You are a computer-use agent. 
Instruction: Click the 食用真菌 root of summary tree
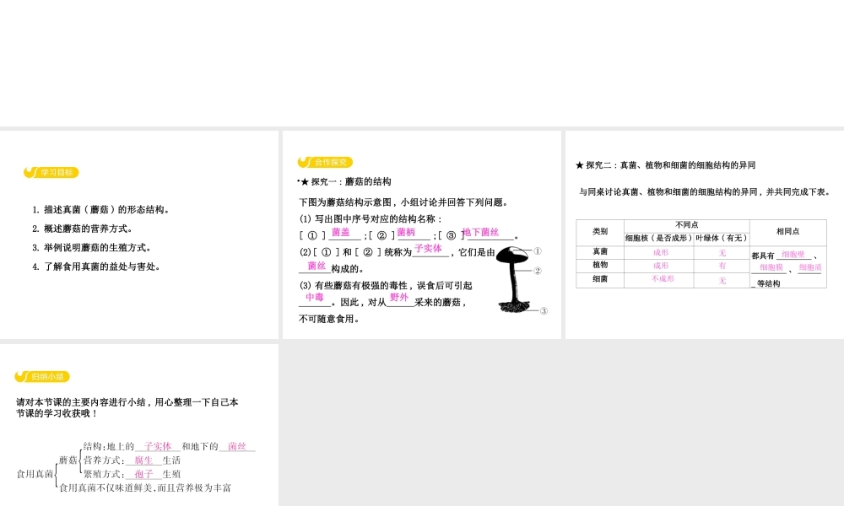click(x=35, y=474)
